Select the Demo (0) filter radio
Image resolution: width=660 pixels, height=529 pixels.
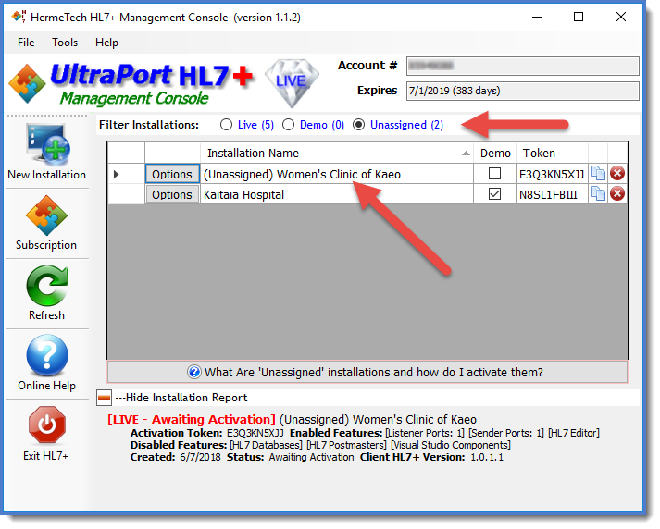(x=288, y=125)
